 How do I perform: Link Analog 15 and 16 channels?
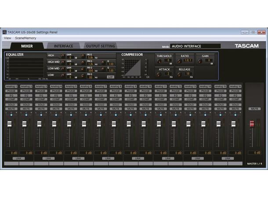tap(228, 158)
